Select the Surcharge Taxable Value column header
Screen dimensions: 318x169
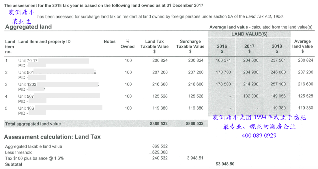tap(190, 46)
